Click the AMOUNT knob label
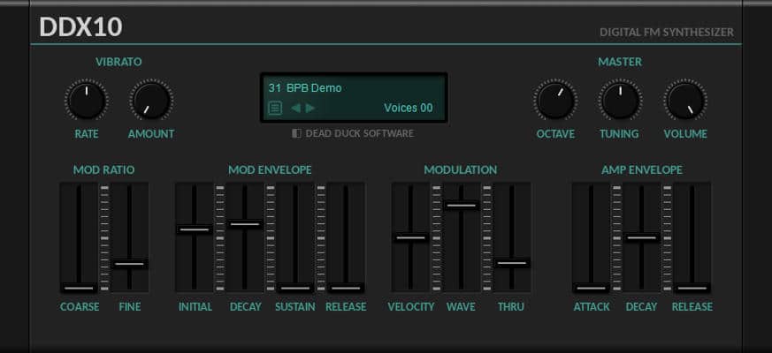The width and height of the screenshot is (772, 353). (x=151, y=134)
